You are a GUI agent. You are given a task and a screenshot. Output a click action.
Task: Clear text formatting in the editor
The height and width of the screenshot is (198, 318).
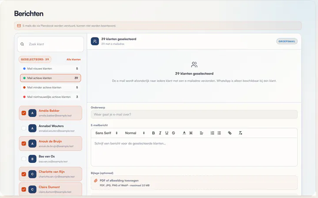click(240, 133)
